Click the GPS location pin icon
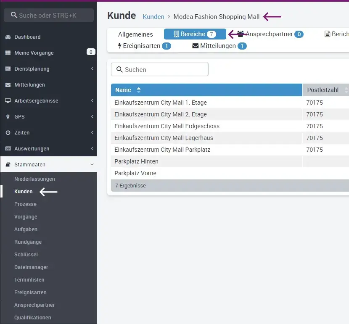The height and width of the screenshot is (324, 349). click(x=8, y=117)
